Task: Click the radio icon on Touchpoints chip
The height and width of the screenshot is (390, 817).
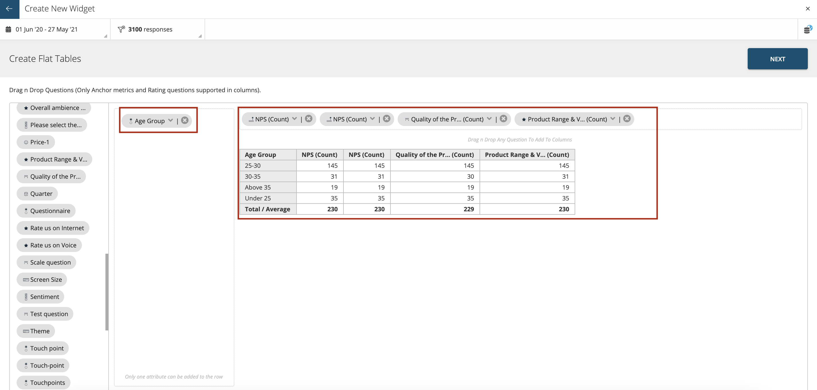Action: click(x=26, y=383)
